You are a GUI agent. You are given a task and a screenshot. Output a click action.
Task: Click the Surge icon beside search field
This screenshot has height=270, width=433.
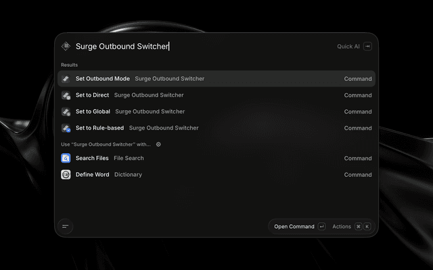(66, 46)
